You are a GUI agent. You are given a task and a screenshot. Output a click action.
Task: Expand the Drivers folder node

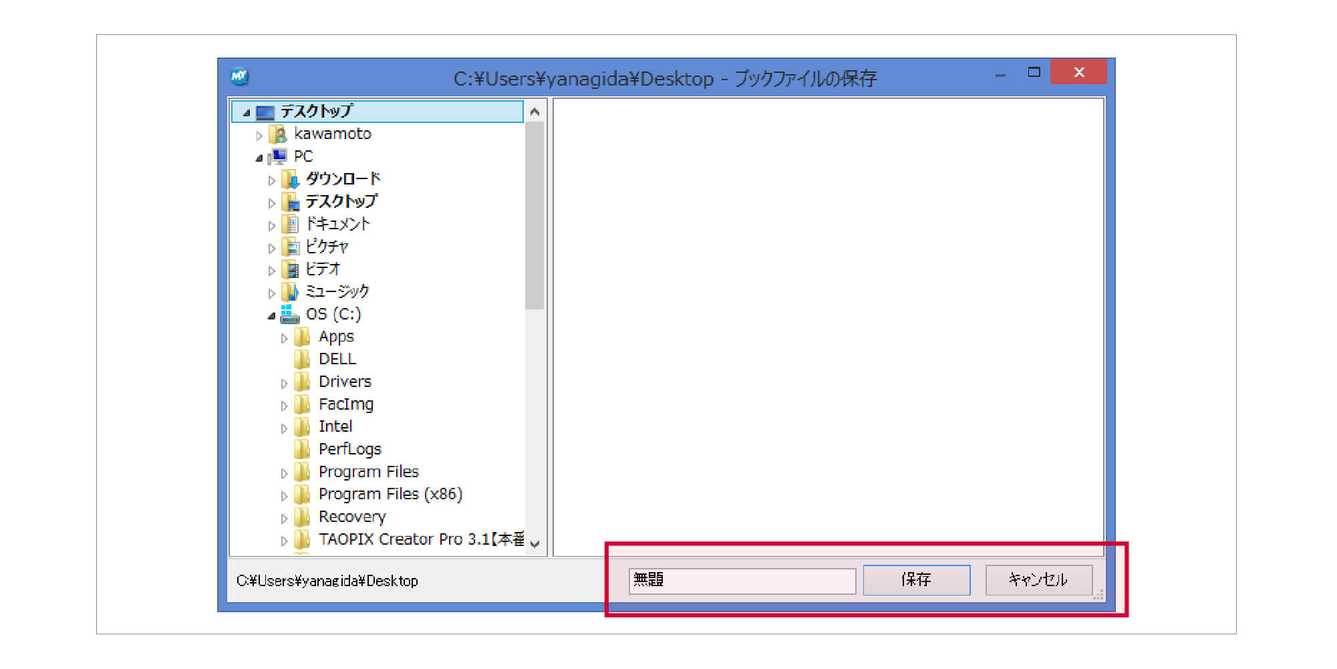pyautogui.click(x=284, y=384)
